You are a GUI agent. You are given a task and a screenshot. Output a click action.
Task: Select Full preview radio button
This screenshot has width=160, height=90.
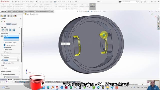point(4,47)
